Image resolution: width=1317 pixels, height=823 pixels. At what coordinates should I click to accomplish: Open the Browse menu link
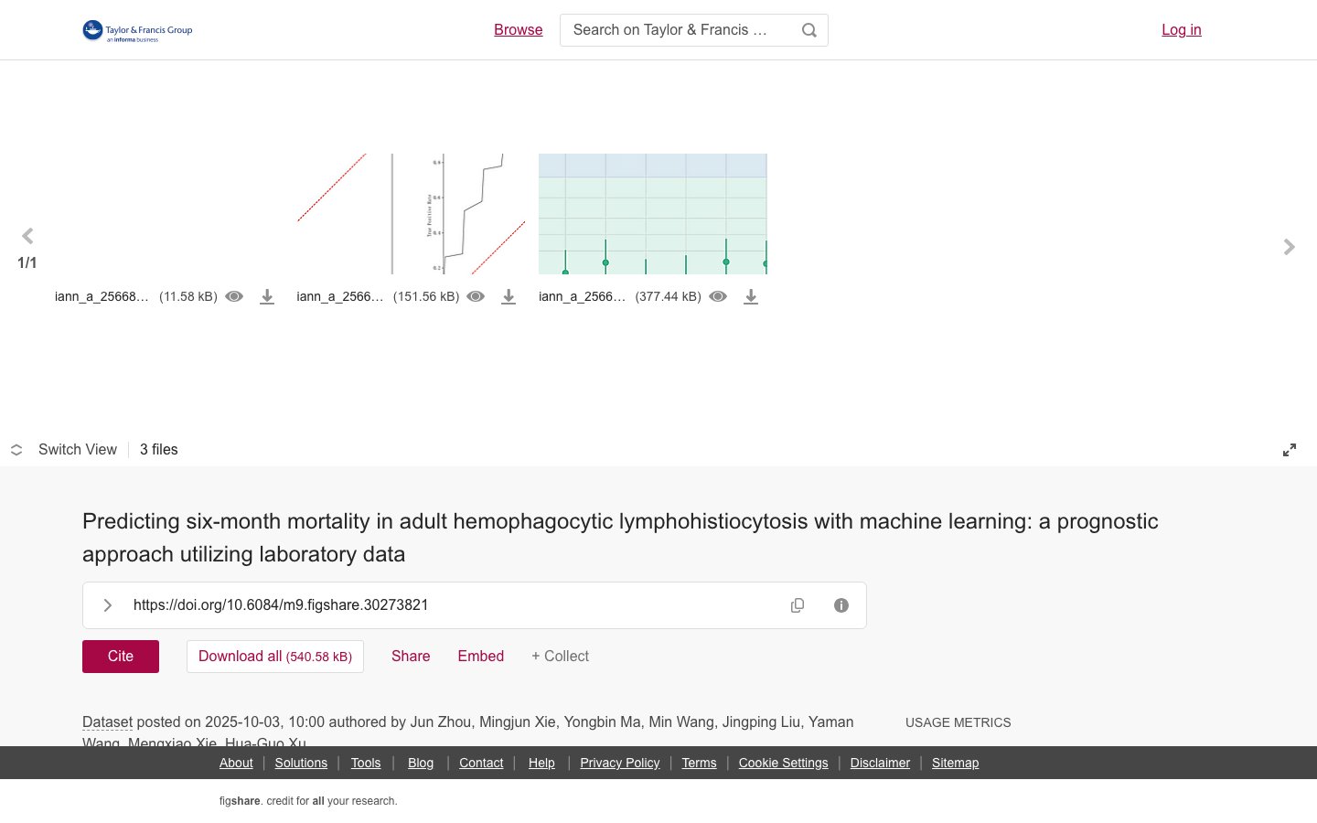click(x=519, y=29)
